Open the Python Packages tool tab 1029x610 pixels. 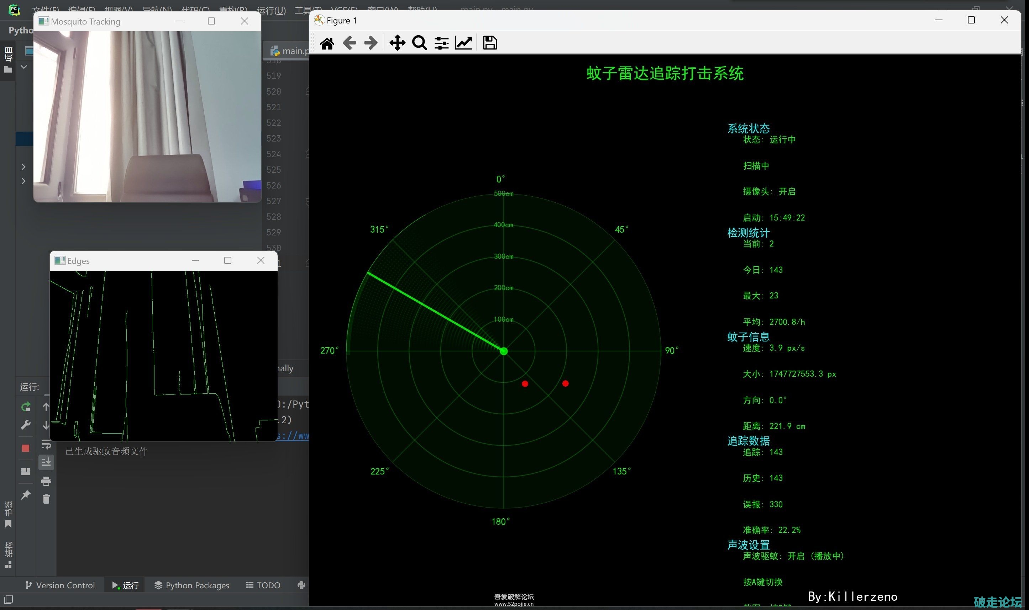191,585
